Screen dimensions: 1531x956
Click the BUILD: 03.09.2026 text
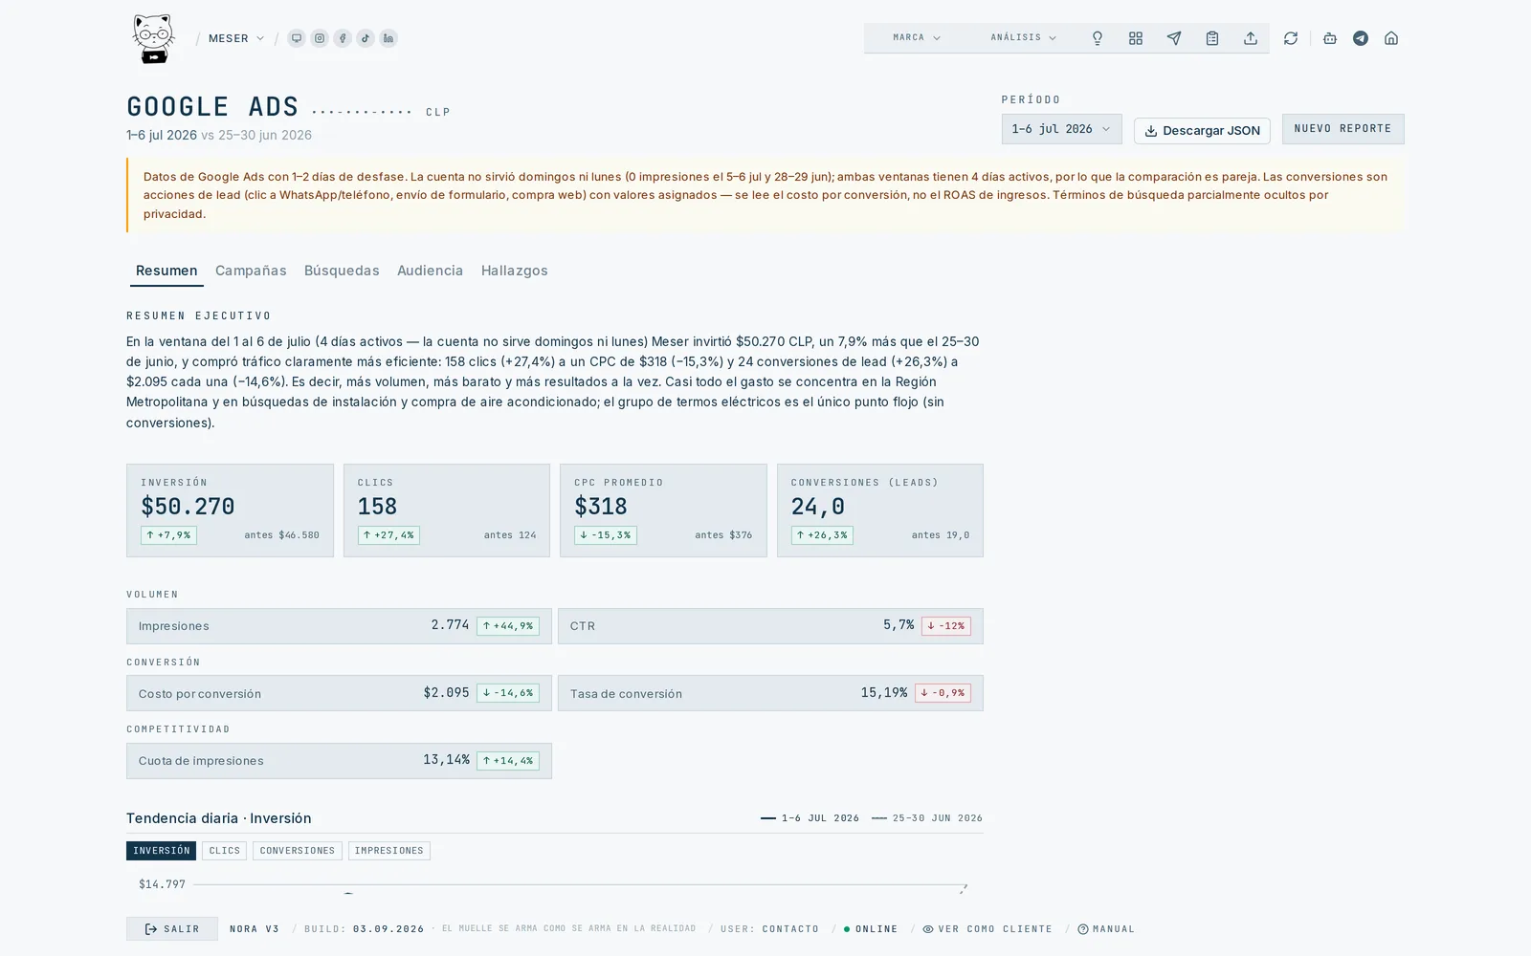pos(365,929)
